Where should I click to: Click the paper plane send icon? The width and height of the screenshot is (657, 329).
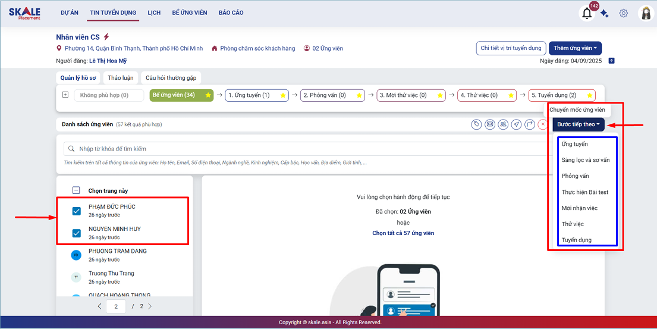coord(516,124)
